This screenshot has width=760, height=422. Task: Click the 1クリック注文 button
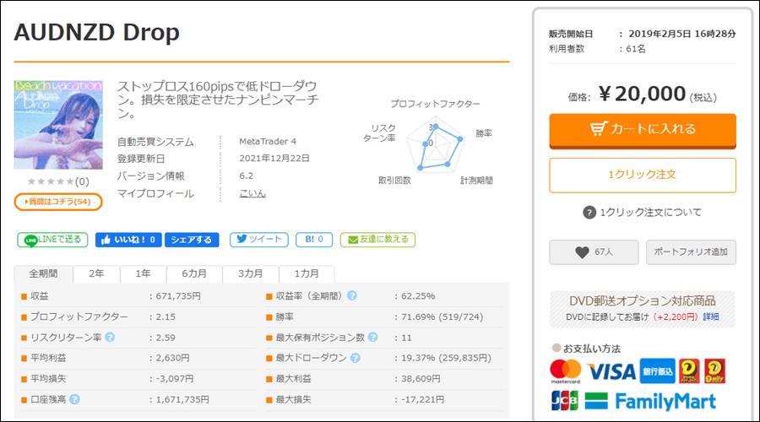pos(642,175)
